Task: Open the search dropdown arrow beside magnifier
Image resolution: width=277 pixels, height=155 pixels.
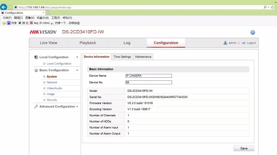Action: (268, 7)
